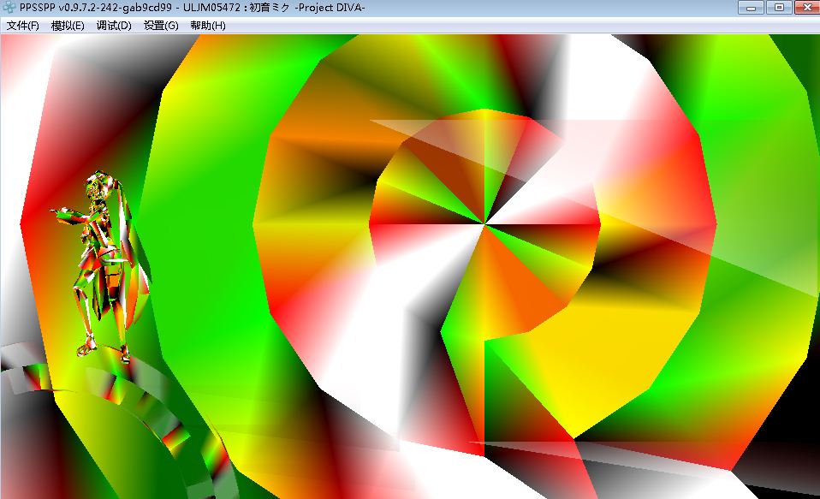
Task: Close the PPSSPP emulator window
Action: tap(806, 8)
